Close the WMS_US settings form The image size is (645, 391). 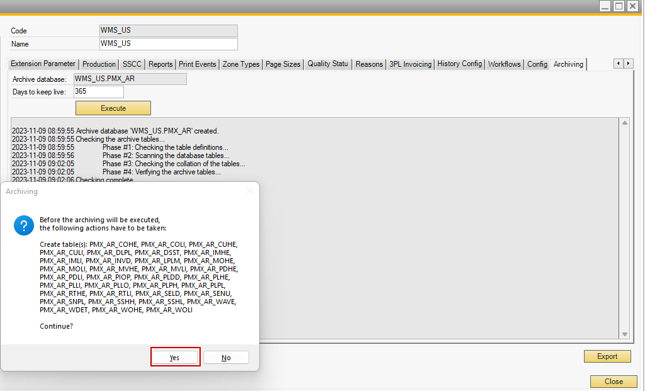(613, 382)
